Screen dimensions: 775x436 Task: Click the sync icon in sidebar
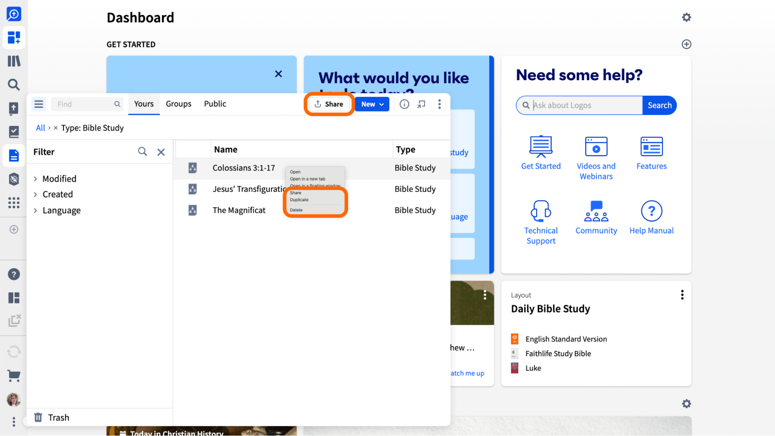click(x=14, y=352)
